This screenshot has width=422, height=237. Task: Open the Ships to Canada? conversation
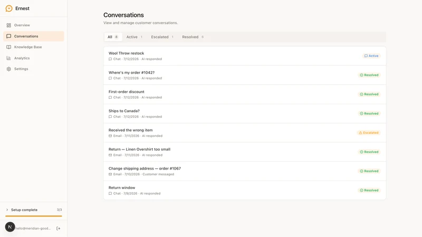(x=245, y=114)
